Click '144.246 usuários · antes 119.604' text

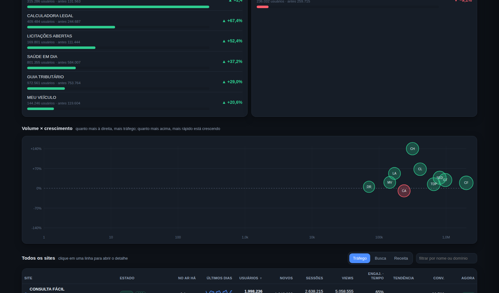pyautogui.click(x=54, y=103)
